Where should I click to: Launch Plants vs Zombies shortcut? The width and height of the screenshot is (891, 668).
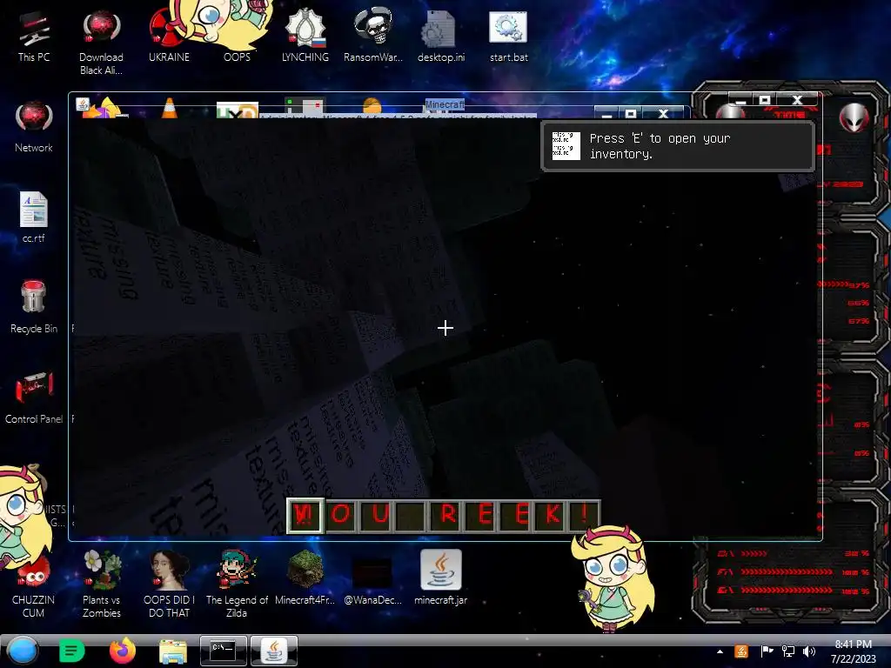click(101, 584)
